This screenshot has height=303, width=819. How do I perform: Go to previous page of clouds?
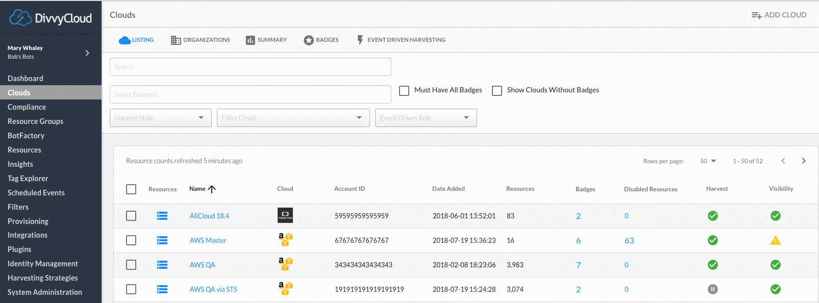(x=783, y=161)
